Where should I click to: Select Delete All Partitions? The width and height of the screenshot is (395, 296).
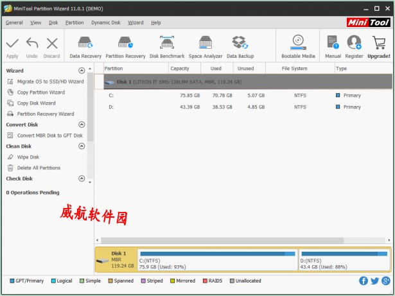[34, 168]
